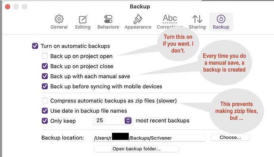Screen dimensions: 274x157
Task: Enable Back up on project open
Action: [x=45, y=56]
